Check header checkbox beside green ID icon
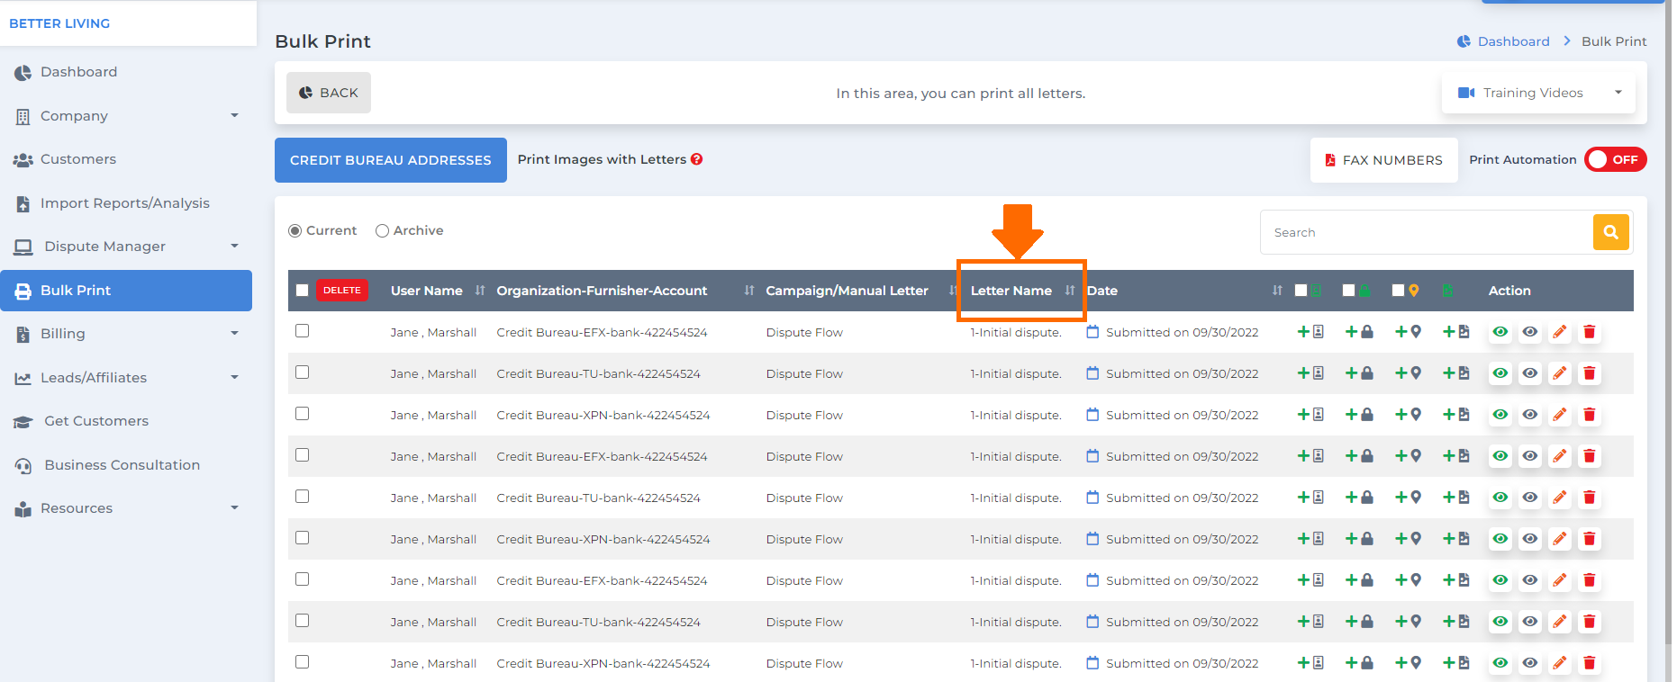Screen dimensions: 1677x682 (1301, 291)
